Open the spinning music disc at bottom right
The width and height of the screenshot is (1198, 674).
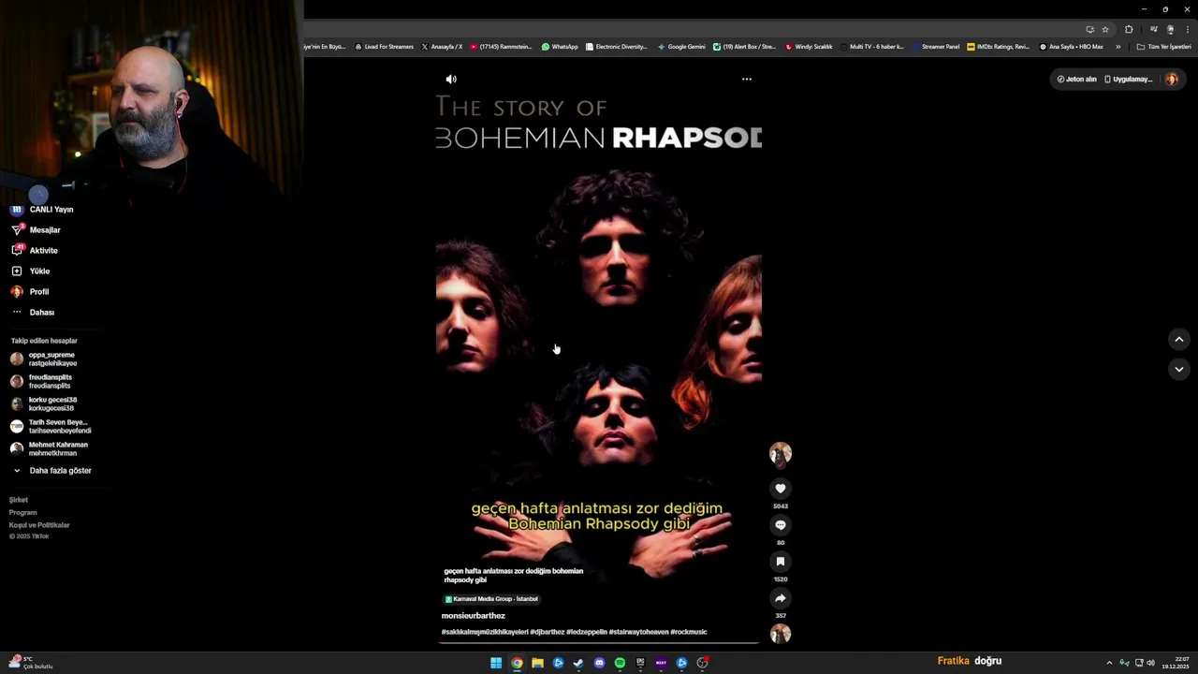[781, 634]
